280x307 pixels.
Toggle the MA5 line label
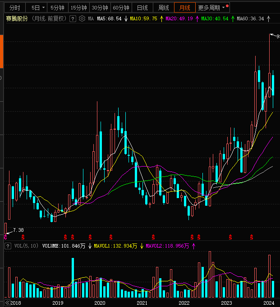[110, 19]
